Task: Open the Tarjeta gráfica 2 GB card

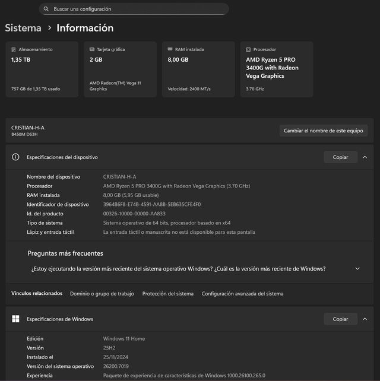Action: (120, 69)
